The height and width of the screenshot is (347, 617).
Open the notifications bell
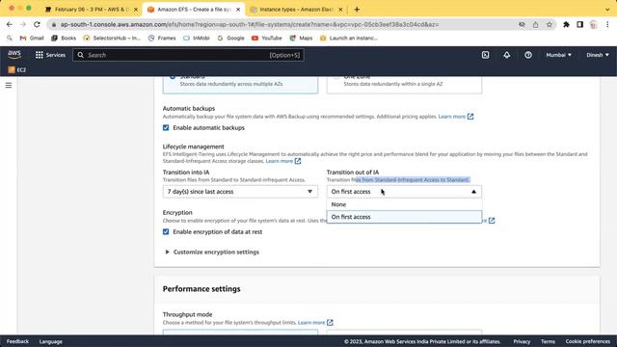(506, 55)
